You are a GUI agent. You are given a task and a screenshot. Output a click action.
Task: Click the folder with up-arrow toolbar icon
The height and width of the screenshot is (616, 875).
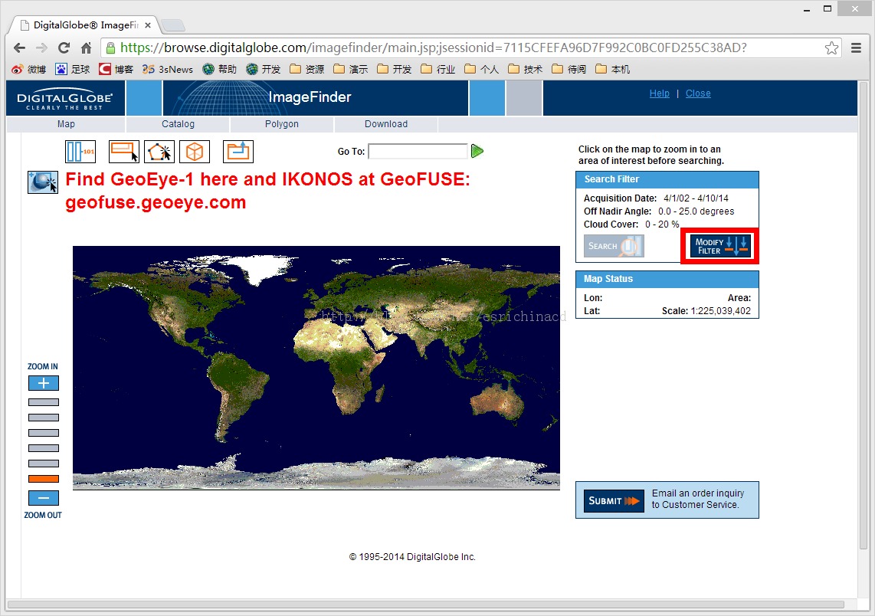coord(238,151)
